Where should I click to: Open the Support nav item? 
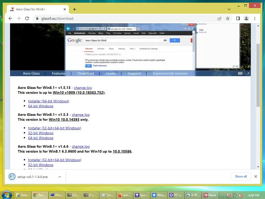[134, 73]
